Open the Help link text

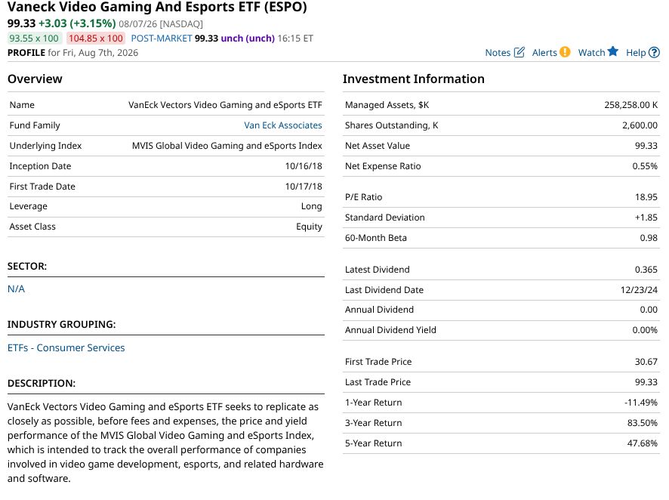click(x=636, y=52)
